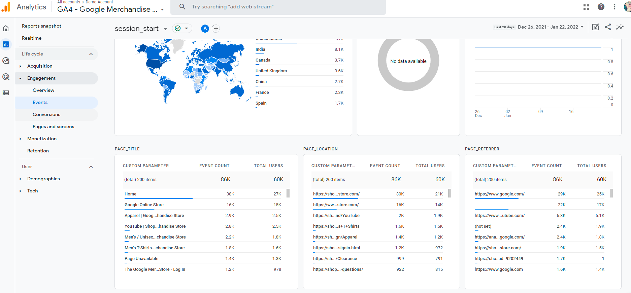Click the Share this report icon

click(x=608, y=27)
